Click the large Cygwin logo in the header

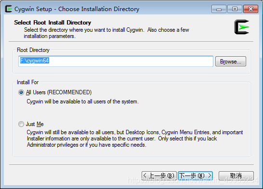242,27
